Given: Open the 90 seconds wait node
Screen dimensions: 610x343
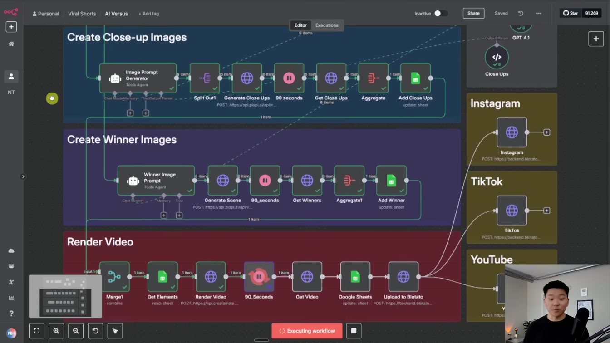Looking at the screenshot, I should (x=289, y=78).
